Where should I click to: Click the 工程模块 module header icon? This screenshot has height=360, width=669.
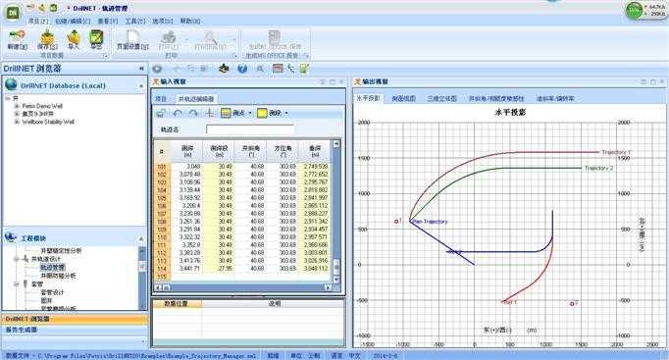tap(10, 237)
